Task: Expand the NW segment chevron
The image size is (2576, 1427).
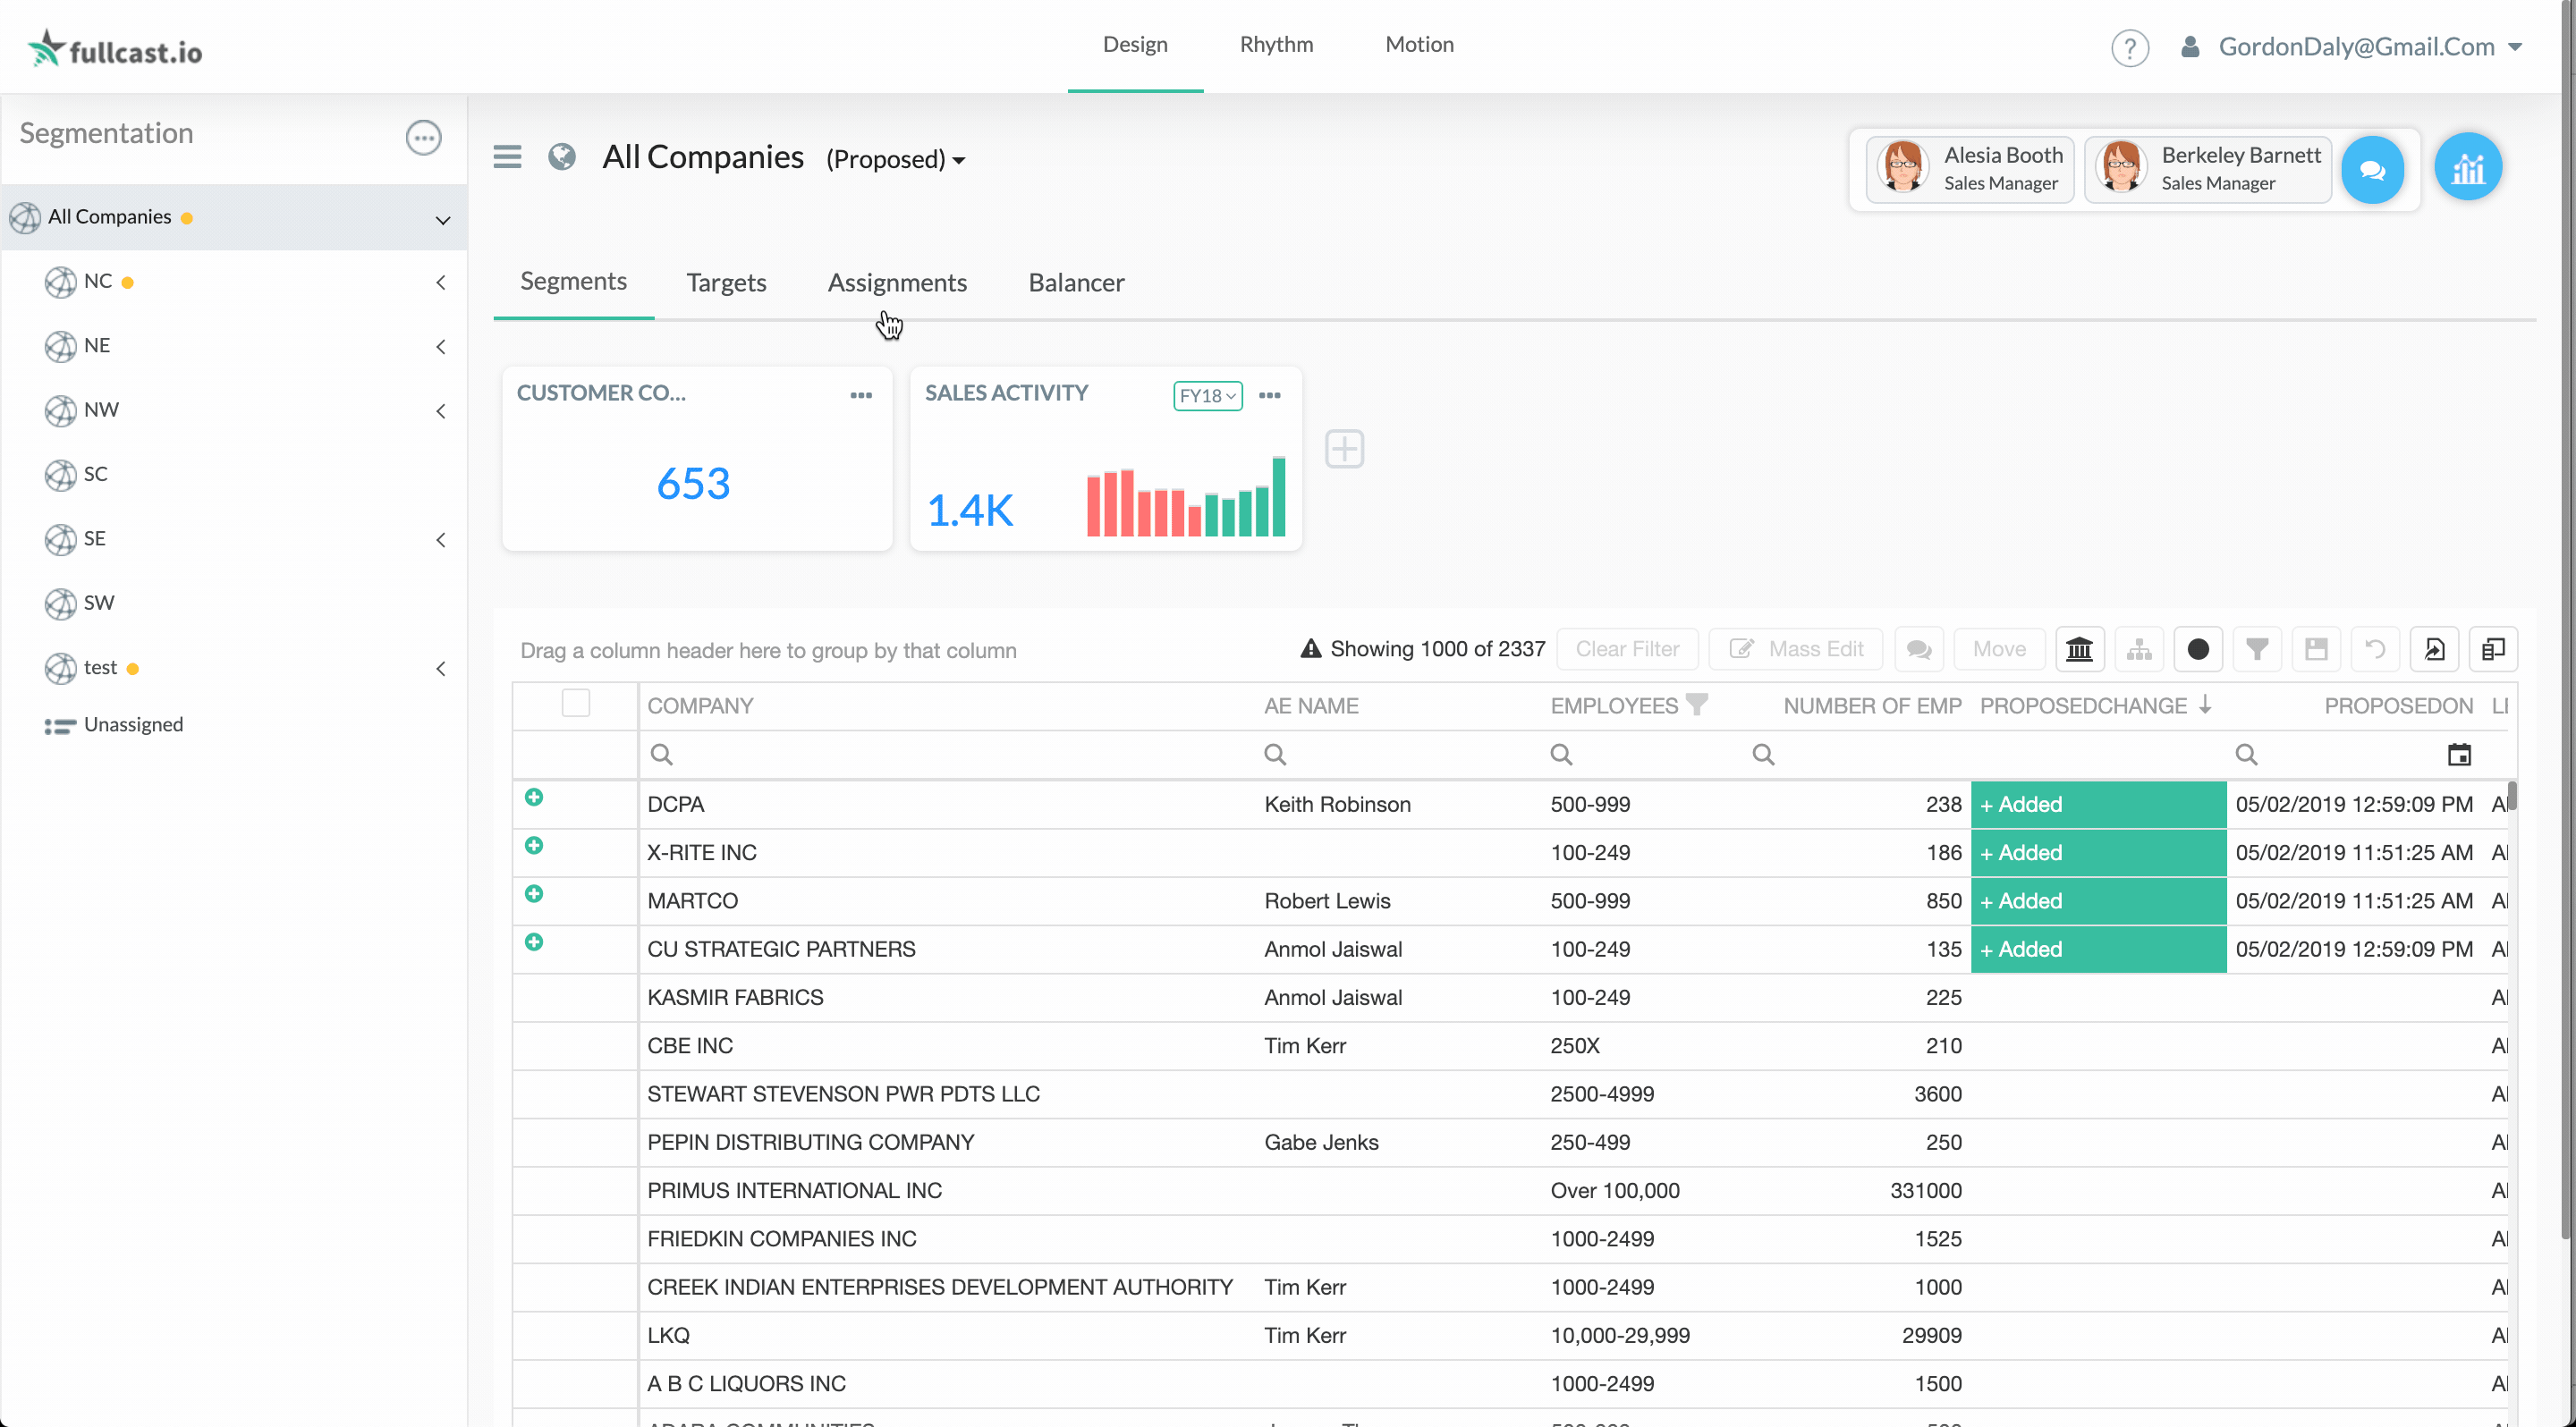Action: point(441,410)
